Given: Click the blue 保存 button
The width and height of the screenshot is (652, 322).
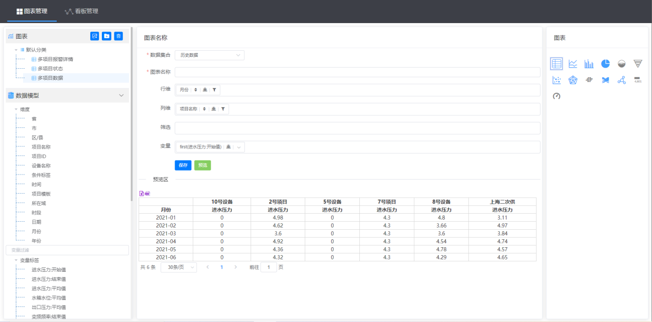Looking at the screenshot, I should click(x=183, y=165).
